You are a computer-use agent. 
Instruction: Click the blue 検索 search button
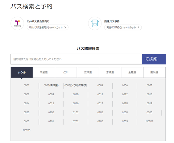click(x=154, y=59)
